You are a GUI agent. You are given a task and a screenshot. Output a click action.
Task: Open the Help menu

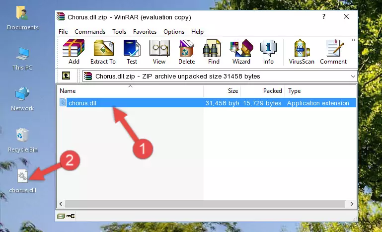coord(197,32)
